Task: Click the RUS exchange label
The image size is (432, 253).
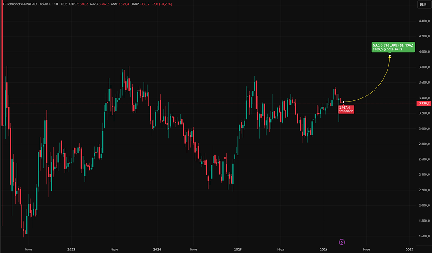Action: click(x=64, y=4)
